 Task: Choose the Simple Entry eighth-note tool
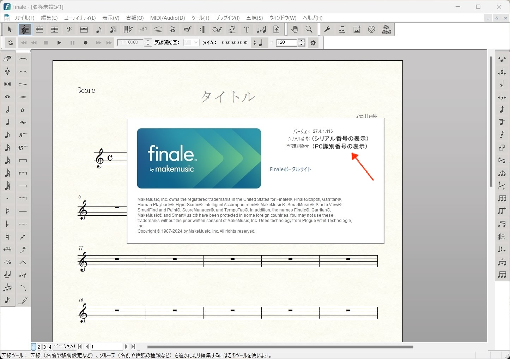[x=98, y=30]
